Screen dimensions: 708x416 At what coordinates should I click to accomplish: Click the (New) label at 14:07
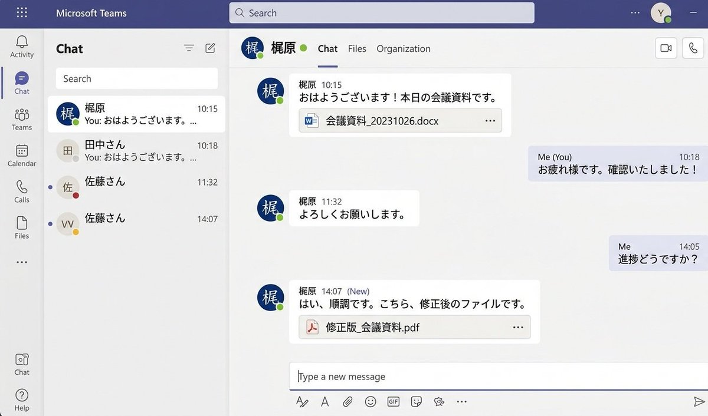358,291
